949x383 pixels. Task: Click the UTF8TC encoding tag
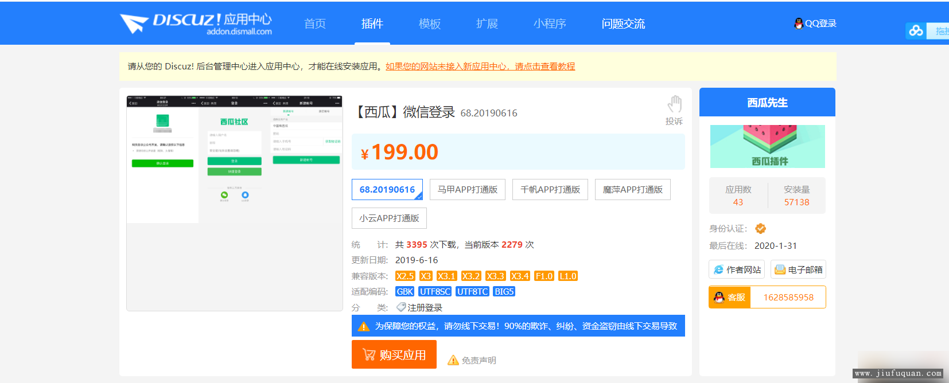point(473,291)
